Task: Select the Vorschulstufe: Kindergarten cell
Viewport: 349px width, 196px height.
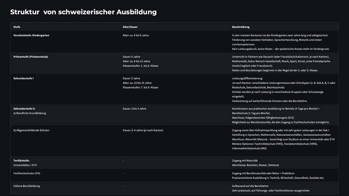Action: 31,35
